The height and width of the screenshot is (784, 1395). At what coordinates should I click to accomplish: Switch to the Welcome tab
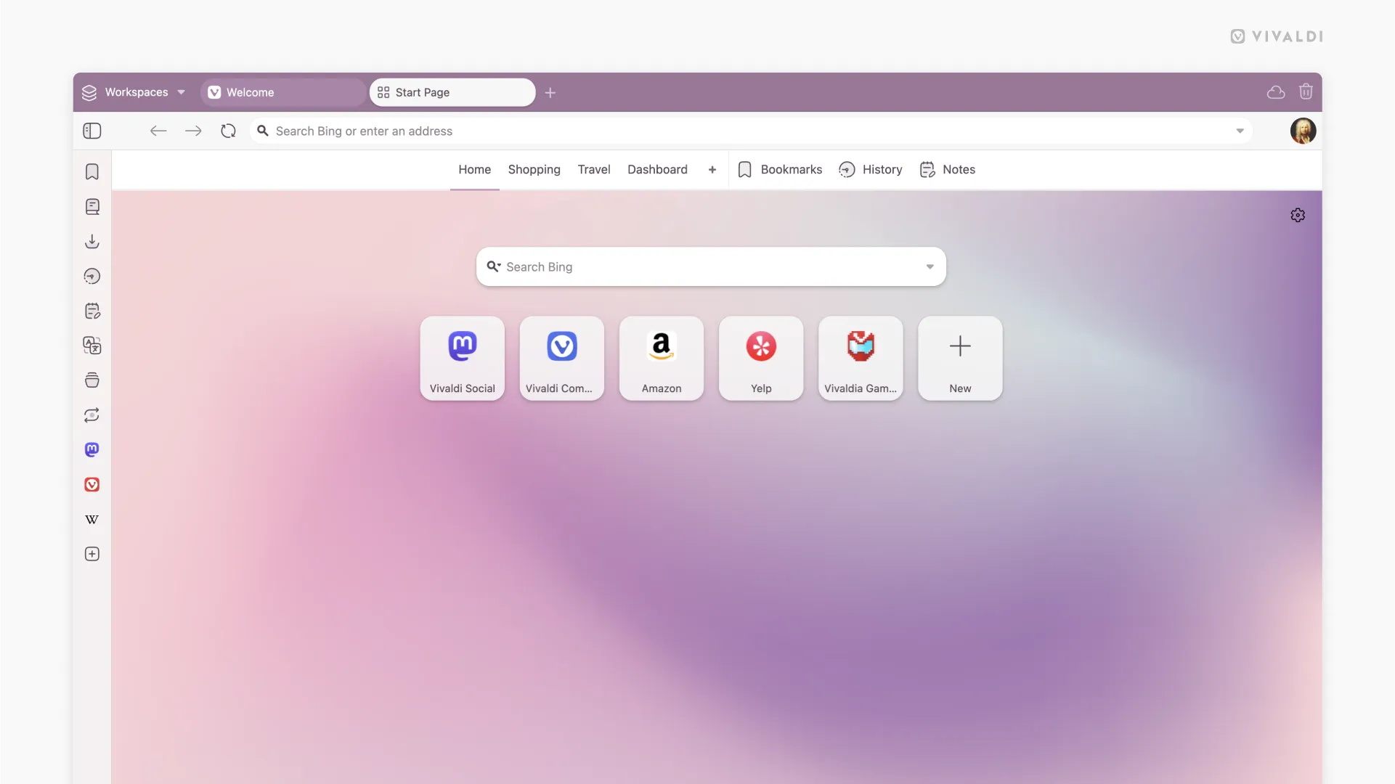(x=283, y=92)
